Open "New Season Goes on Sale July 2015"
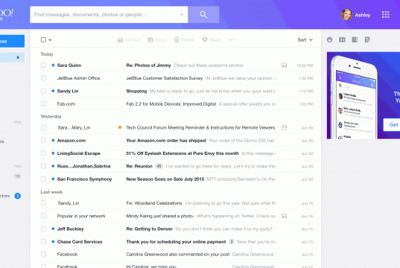The width and height of the screenshot is (400, 268). click(165, 179)
